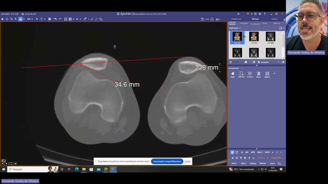Viewport: 328px width, 184px height.
Task: Redo the last action
Action: pyautogui.click(x=60, y=19)
